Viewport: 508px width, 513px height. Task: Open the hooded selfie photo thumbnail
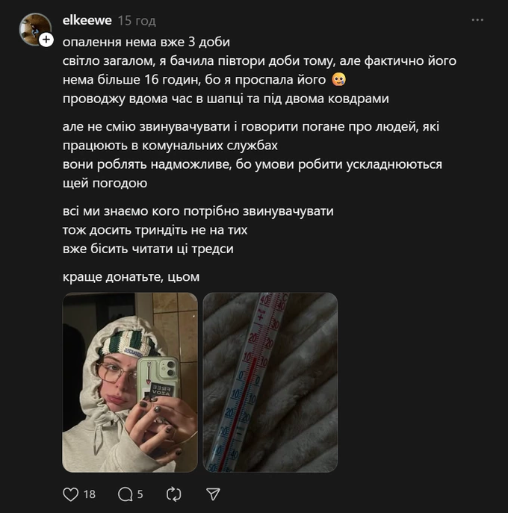[130, 382]
